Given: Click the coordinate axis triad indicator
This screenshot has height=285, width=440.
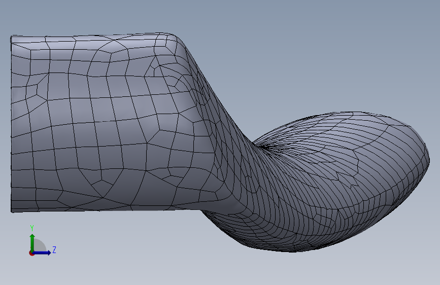Looking at the screenshot, I should tap(42, 240).
